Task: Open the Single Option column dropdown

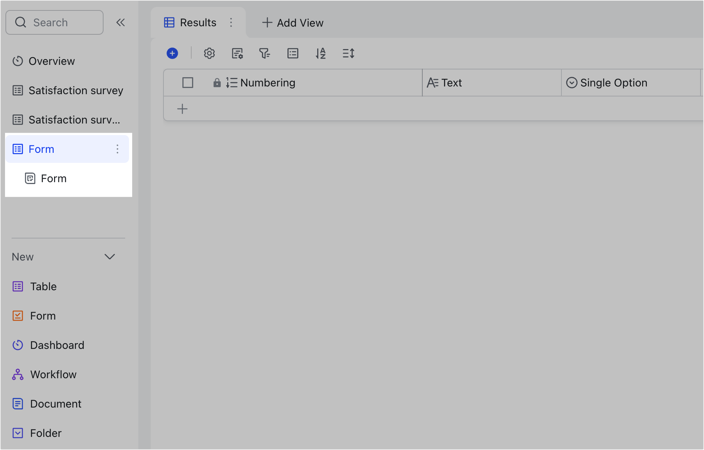Action: click(x=571, y=83)
